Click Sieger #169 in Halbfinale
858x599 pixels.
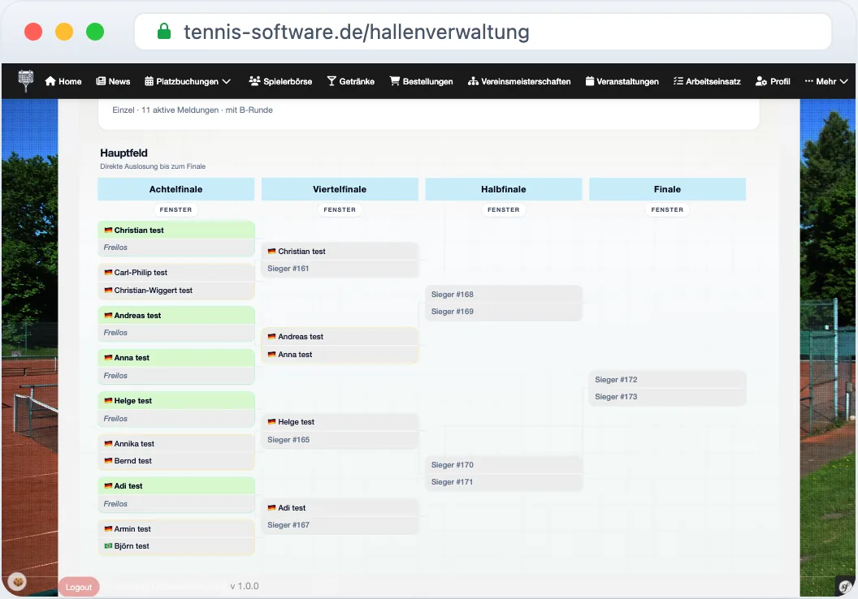pyautogui.click(x=504, y=312)
